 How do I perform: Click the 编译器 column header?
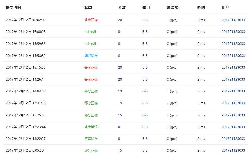[x=172, y=7]
